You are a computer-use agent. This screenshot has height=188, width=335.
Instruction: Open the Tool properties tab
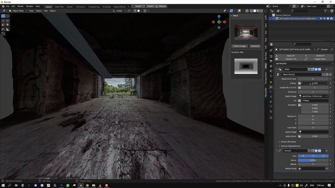(271, 50)
